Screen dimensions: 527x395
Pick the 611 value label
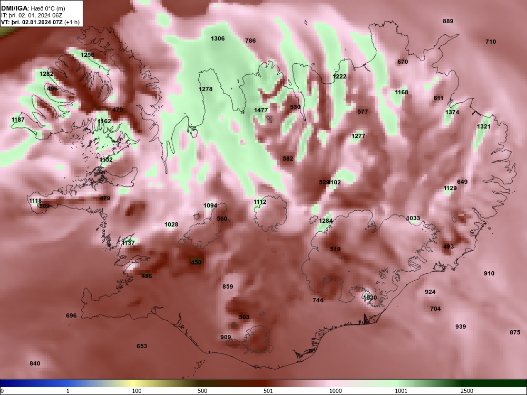point(438,98)
